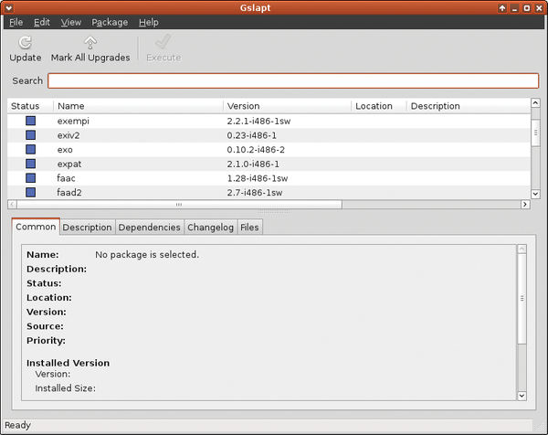Image resolution: width=548 pixels, height=435 pixels.
Task: Sort by Version column header
Action: pos(287,106)
